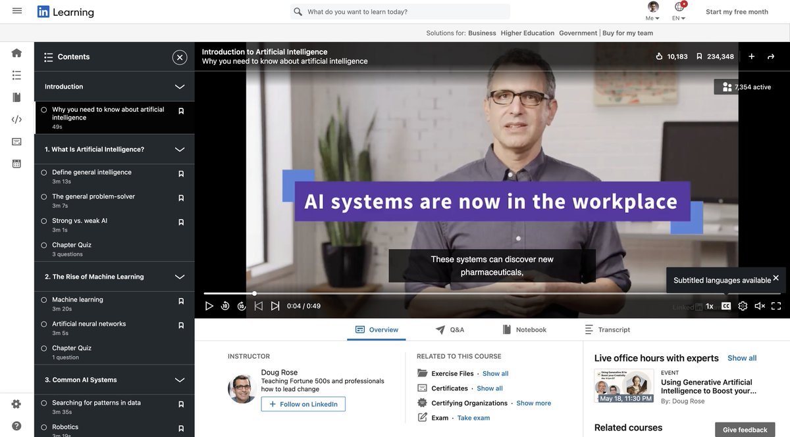Screen dimensions: 790x437
Task: Click Take exam link
Action: (x=473, y=418)
